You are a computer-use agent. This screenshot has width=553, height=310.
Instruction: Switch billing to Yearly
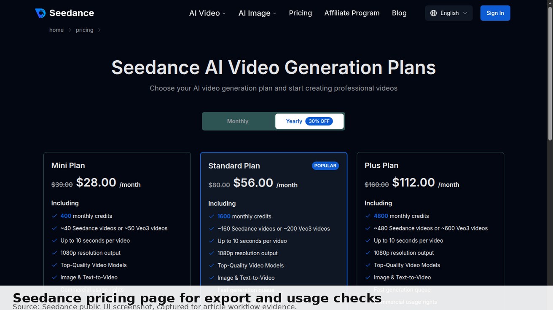(x=309, y=121)
